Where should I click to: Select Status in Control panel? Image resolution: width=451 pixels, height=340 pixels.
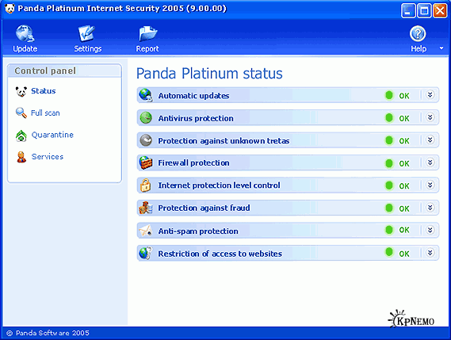coord(44,91)
